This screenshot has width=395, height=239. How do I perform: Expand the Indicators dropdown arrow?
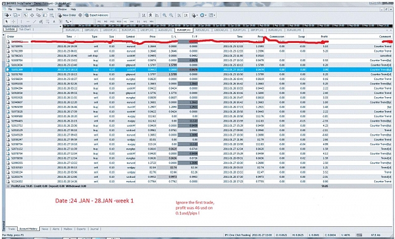(197, 15)
